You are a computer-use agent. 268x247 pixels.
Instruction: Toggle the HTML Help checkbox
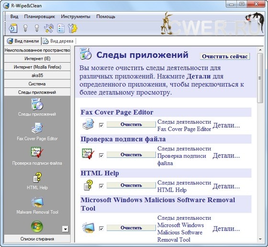[101, 186]
